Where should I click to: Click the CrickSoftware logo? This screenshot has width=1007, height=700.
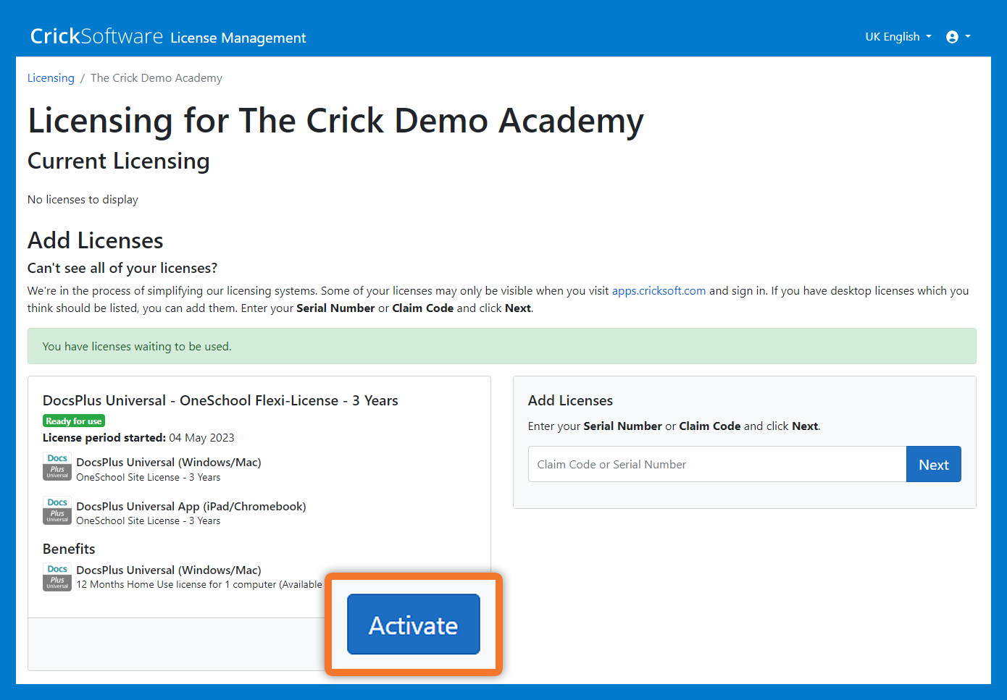coord(96,36)
